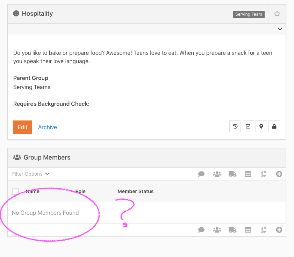Click the follow star icon for Hospitality
294x257 pixels.
pos(277,14)
